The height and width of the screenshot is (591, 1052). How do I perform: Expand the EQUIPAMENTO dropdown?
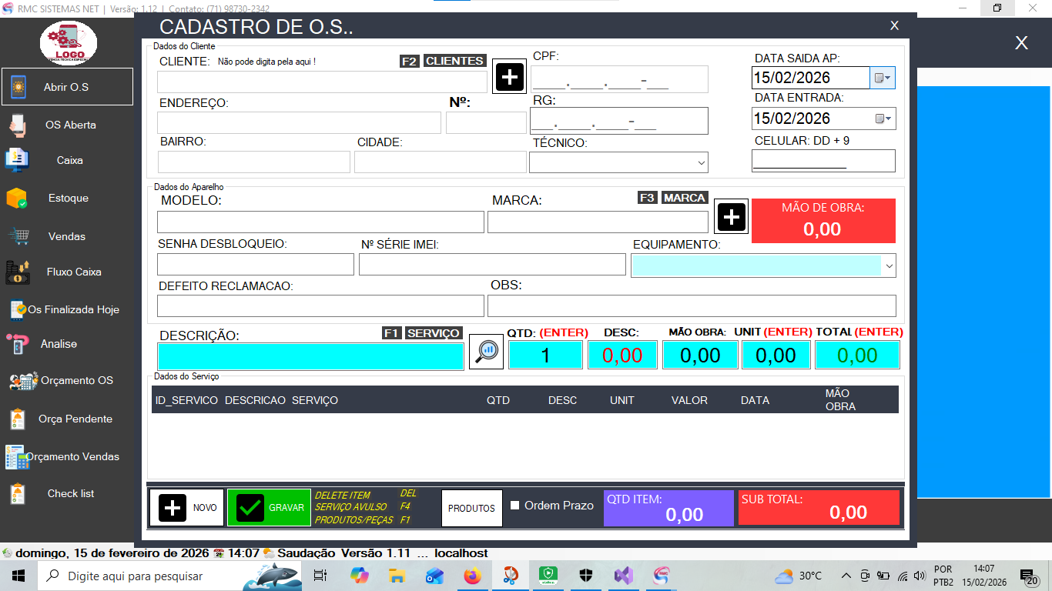pyautogui.click(x=890, y=265)
